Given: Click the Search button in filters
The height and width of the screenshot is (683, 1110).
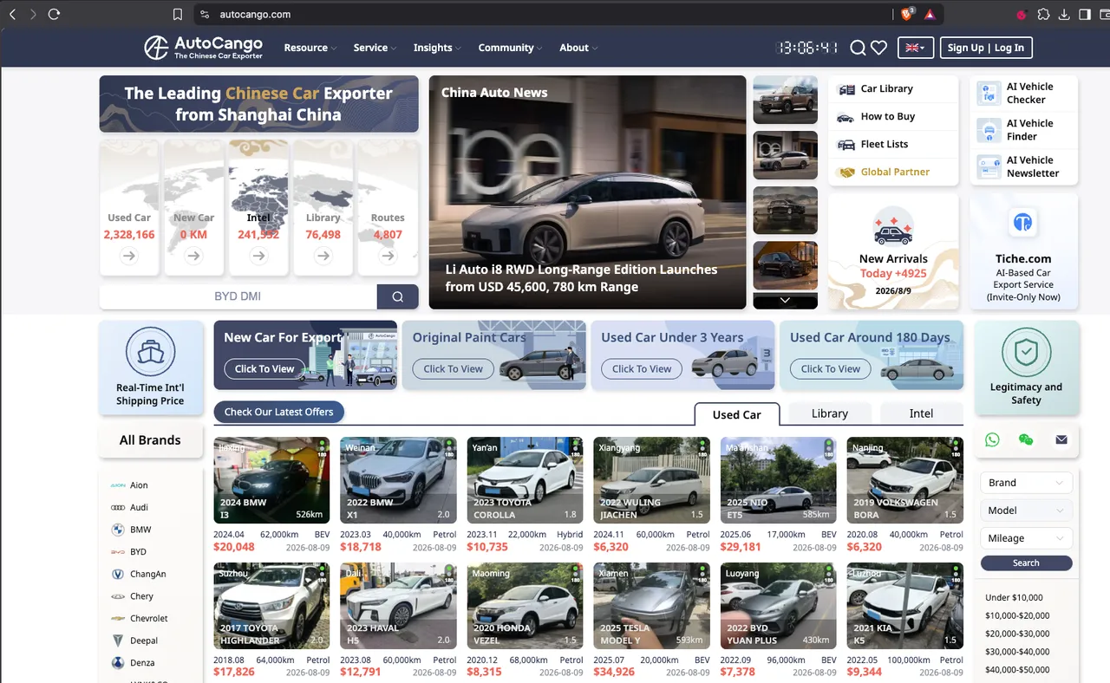Looking at the screenshot, I should [x=1026, y=563].
